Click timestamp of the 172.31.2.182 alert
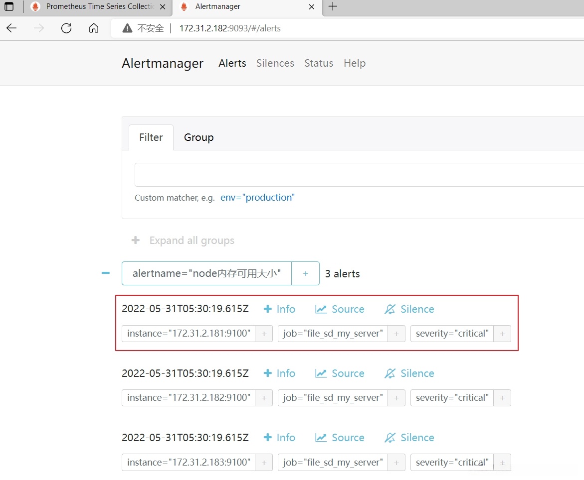Screen dimensions: 584x480 pyautogui.click(x=185, y=373)
